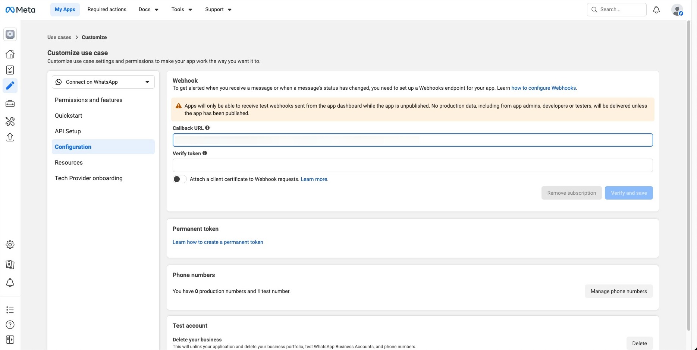
Task: Click the briefcase icon in left sidebar
Action: click(10, 104)
